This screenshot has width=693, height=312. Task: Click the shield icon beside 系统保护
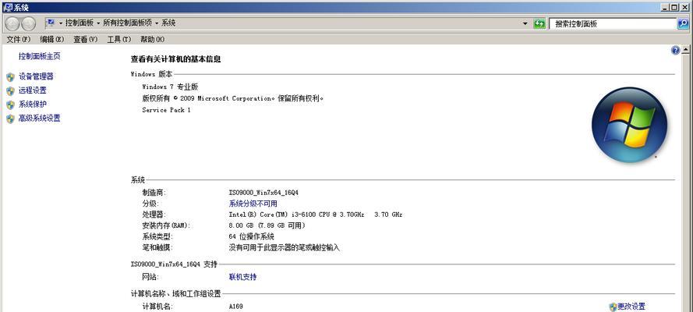point(10,105)
